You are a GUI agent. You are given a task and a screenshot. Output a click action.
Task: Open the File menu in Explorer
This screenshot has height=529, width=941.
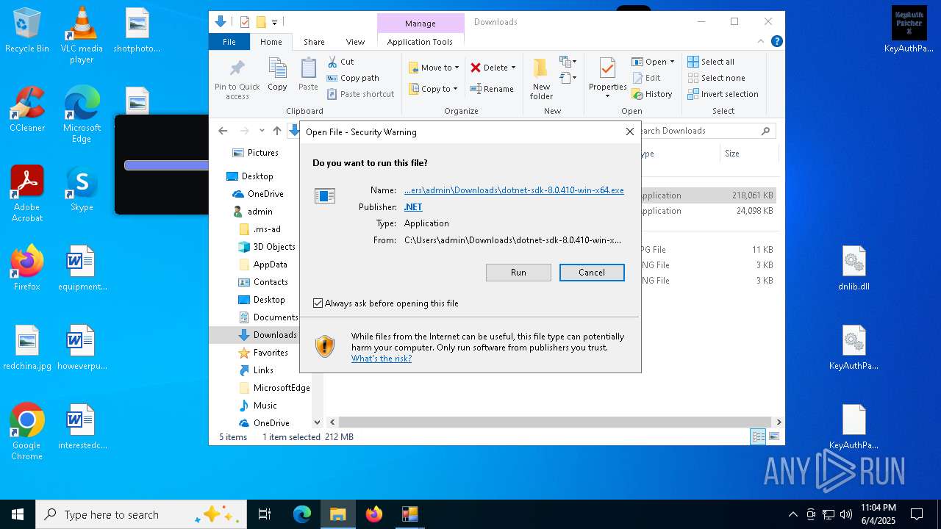[229, 42]
